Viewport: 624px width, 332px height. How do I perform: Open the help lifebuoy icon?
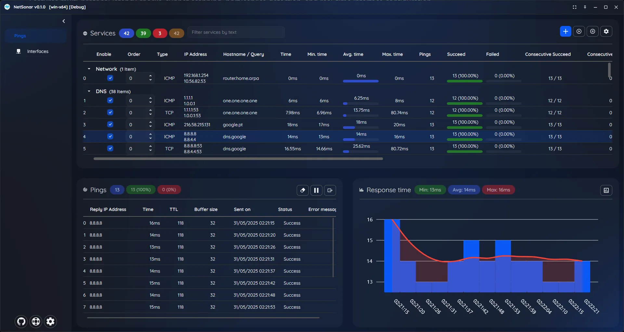(x=36, y=321)
